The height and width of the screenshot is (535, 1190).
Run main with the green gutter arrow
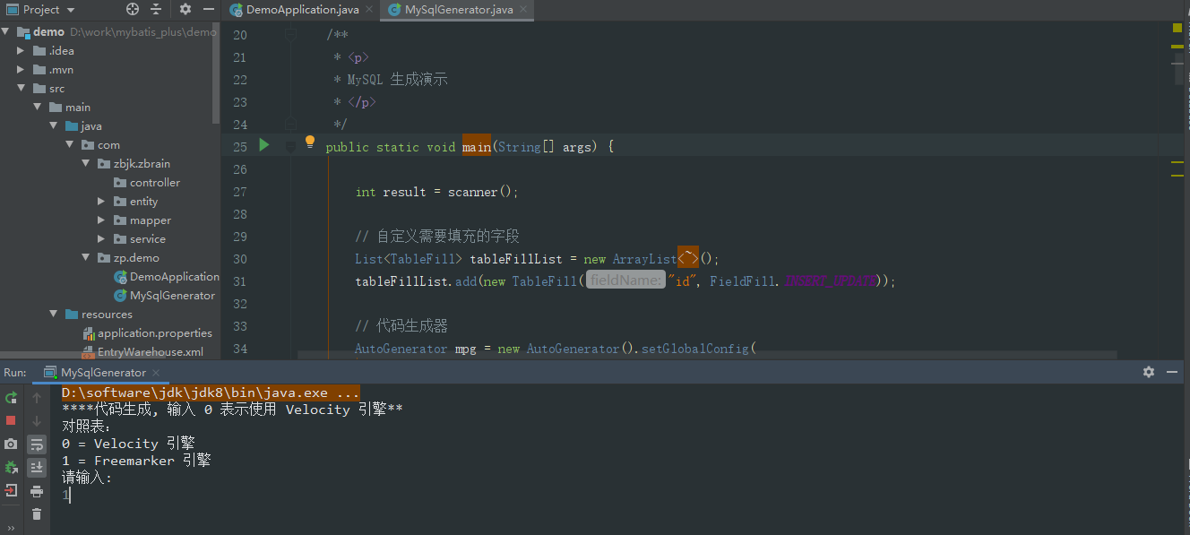pos(264,144)
